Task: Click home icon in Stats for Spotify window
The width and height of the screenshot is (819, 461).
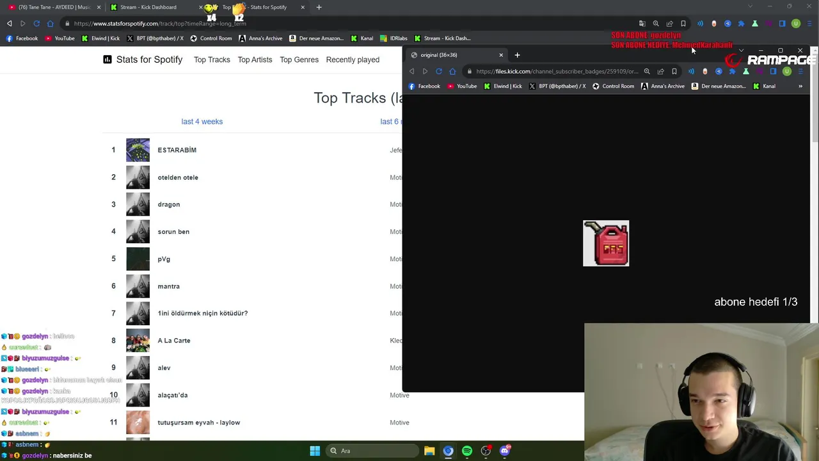Action: click(x=51, y=24)
